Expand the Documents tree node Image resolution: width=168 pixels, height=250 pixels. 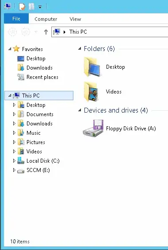coord(14,114)
